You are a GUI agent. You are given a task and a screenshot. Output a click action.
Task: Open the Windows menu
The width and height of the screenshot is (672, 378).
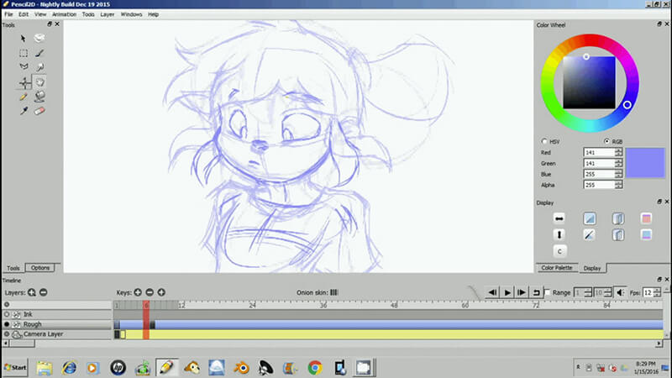tap(131, 14)
